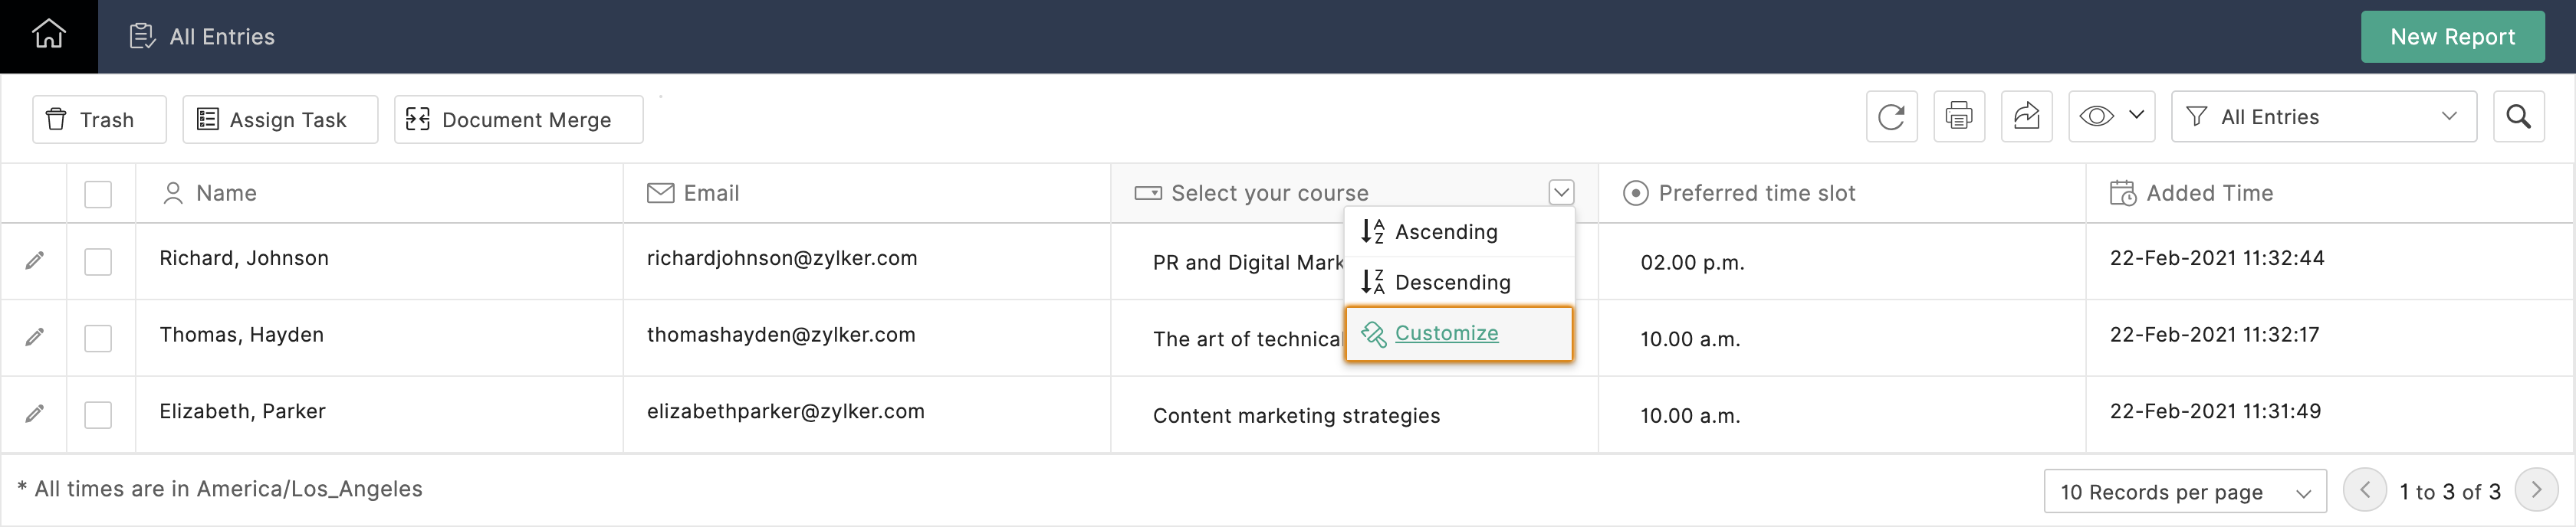Choose Descending sort option
Image resolution: width=2576 pixels, height=527 pixels.
tap(1451, 283)
